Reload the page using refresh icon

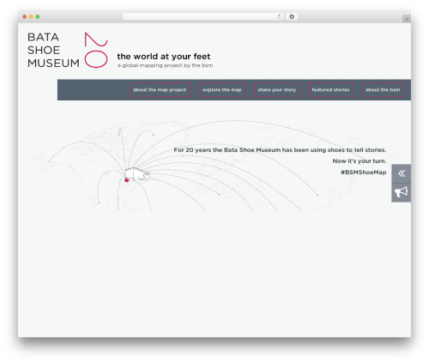279,17
